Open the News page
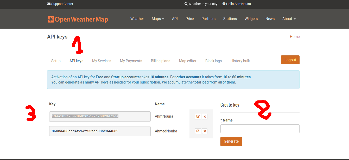The height and width of the screenshot is (160, 349). 270,19
